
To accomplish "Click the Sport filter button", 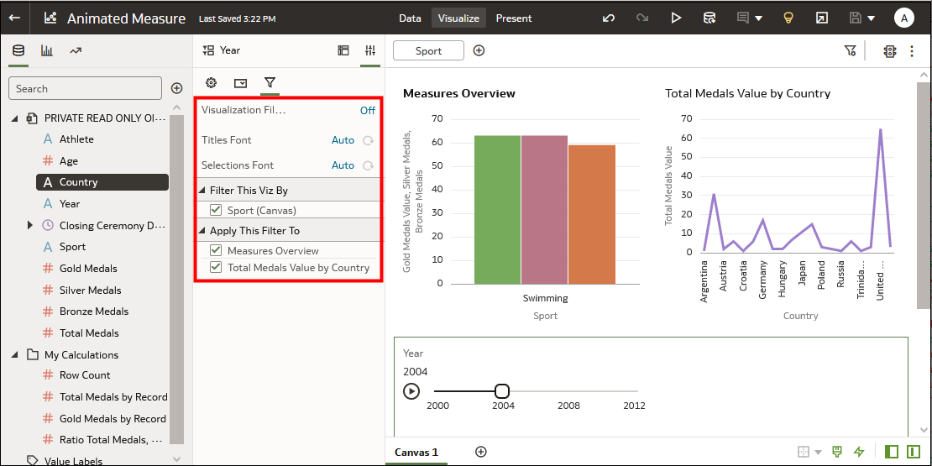I will [x=428, y=50].
